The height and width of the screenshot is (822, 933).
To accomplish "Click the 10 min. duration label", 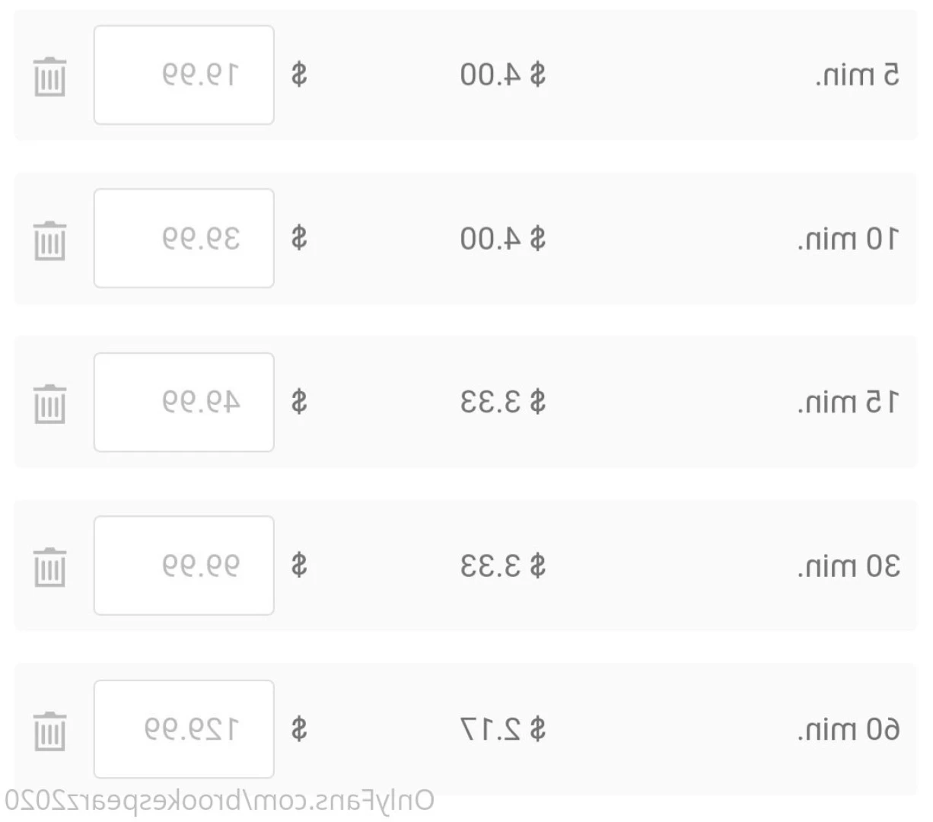I will coord(849,239).
